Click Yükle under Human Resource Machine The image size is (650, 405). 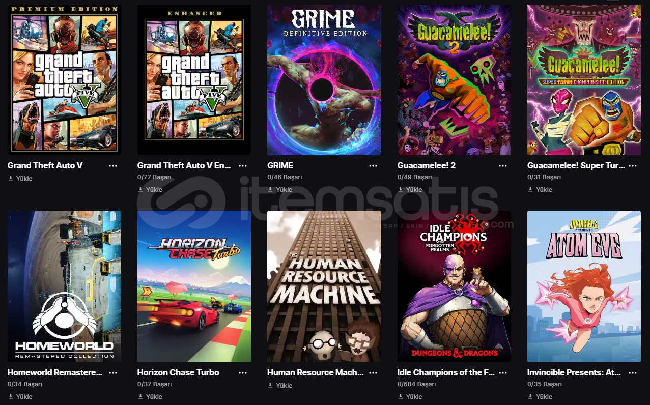point(280,386)
